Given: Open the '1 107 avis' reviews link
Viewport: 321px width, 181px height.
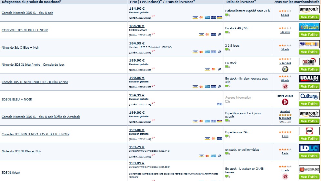Looking at the screenshot, I should point(285,63).
